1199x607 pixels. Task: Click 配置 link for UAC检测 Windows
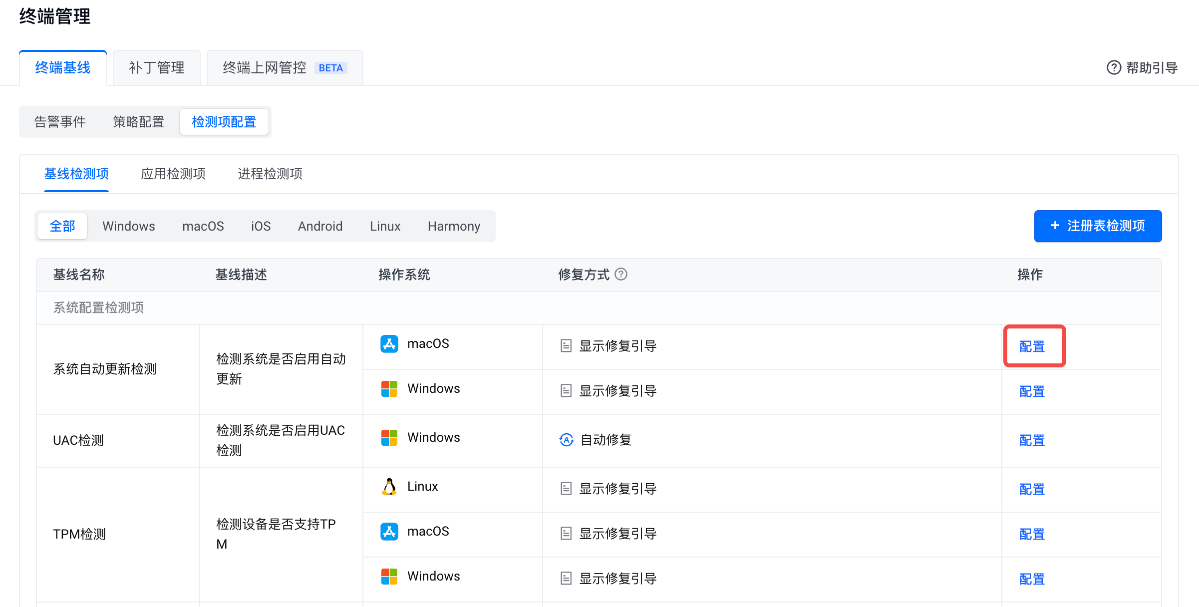pyautogui.click(x=1031, y=440)
